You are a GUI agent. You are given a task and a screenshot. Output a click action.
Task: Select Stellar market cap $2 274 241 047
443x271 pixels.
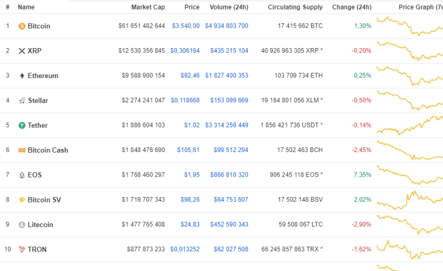[143, 100]
